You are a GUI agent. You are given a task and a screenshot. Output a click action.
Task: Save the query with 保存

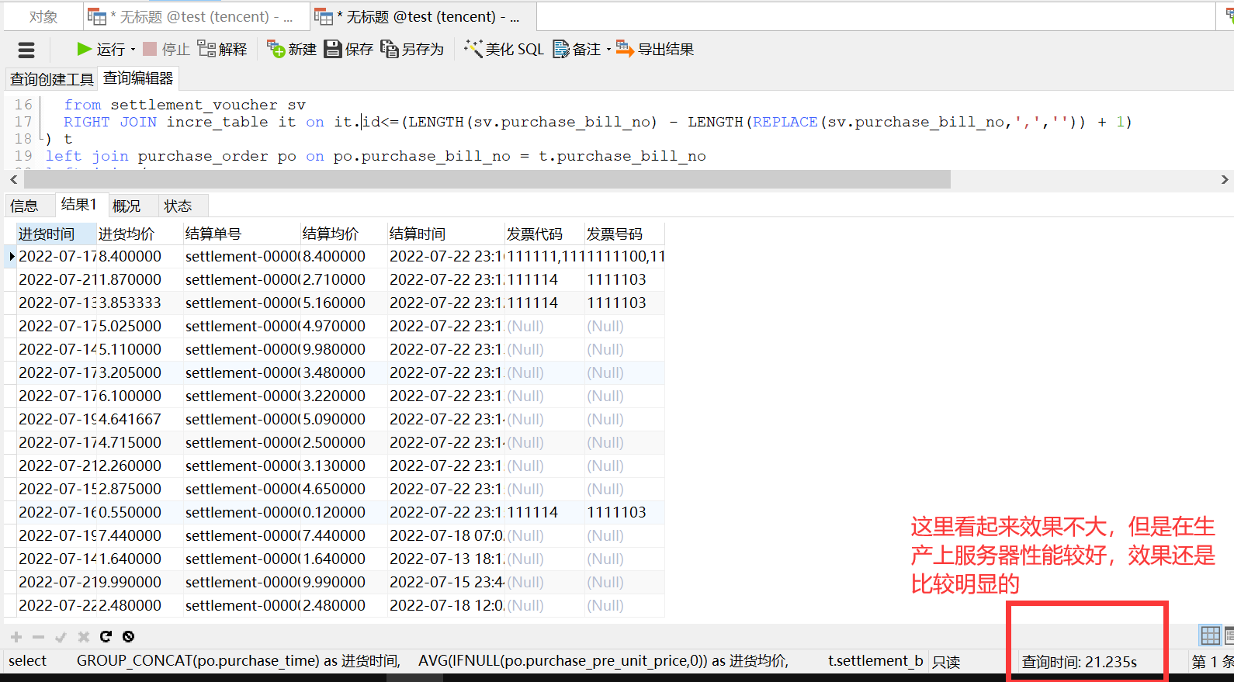(348, 50)
